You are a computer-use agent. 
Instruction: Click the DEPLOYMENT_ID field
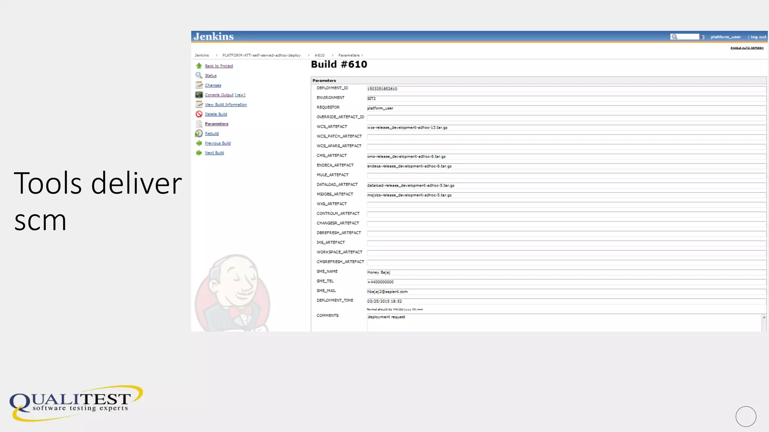tap(566, 89)
